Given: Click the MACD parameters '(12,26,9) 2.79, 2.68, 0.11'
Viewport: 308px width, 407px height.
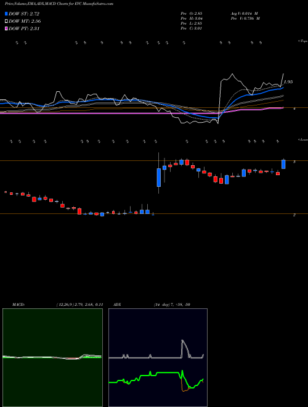Looking at the screenshot, I should pyautogui.click(x=79, y=305).
